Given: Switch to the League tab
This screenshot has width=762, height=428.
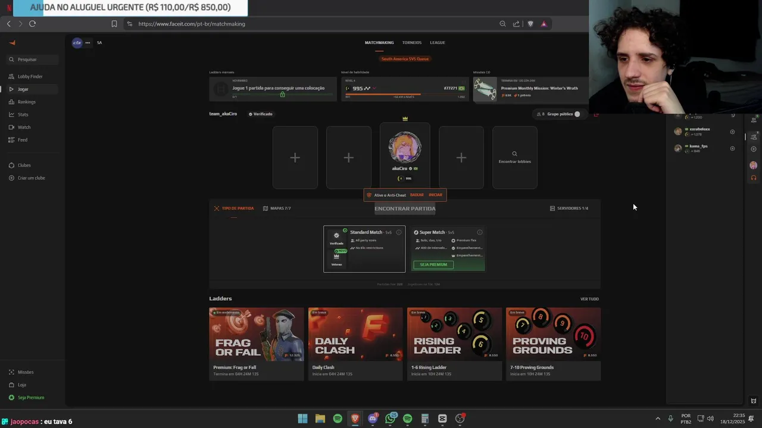Looking at the screenshot, I should click(x=438, y=43).
